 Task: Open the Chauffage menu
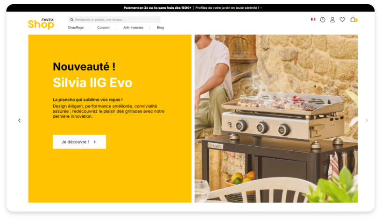click(x=76, y=28)
